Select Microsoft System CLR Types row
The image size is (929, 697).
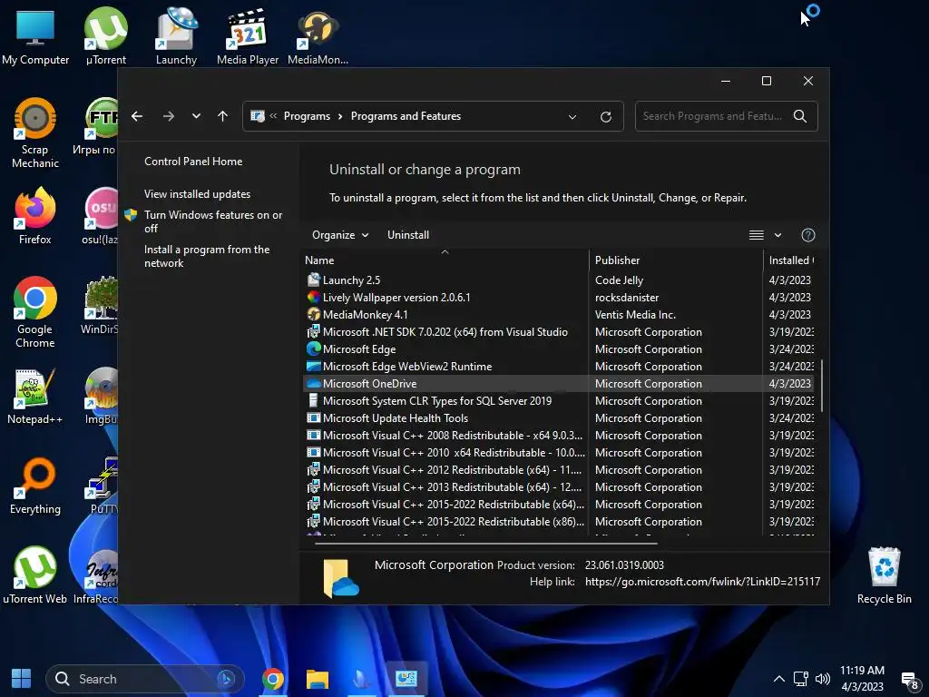(558, 400)
